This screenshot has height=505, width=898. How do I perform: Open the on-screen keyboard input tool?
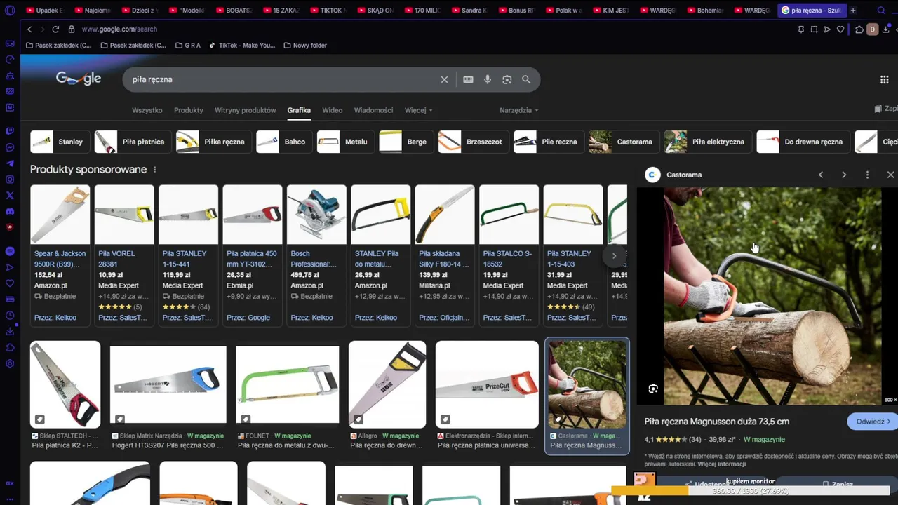point(468,79)
